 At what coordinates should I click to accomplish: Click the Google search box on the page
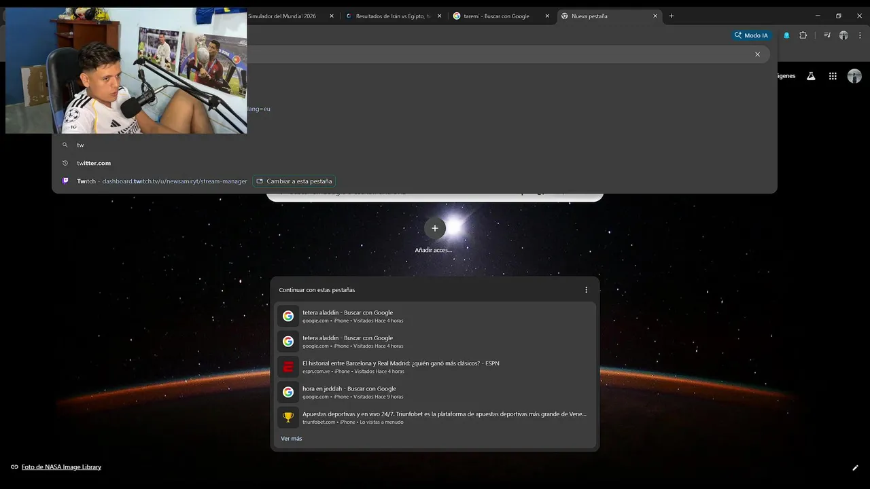pyautogui.click(x=435, y=198)
